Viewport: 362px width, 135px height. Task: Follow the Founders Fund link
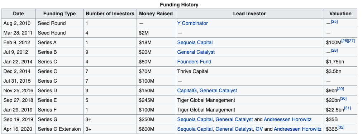click(x=194, y=62)
